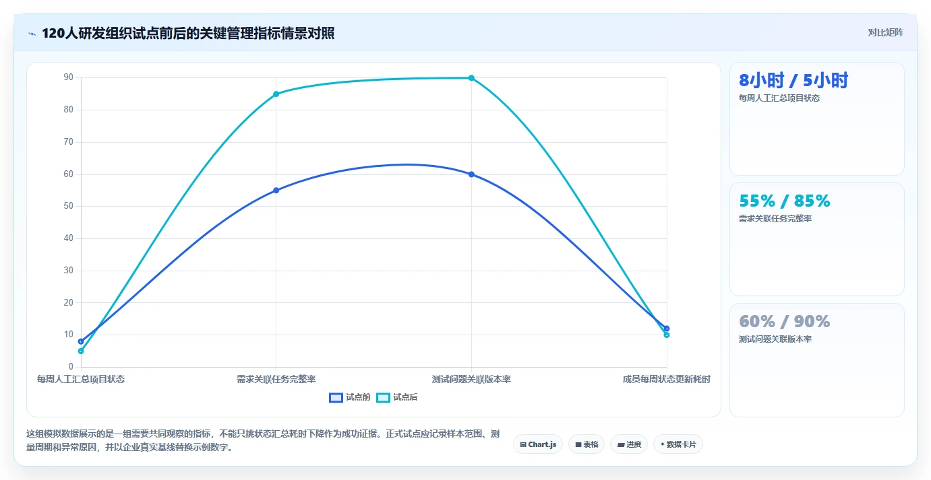931x480 pixels.
Task: Click 试点后 data point at 每周人工汇总项目状态 (5)
Action: point(81,351)
